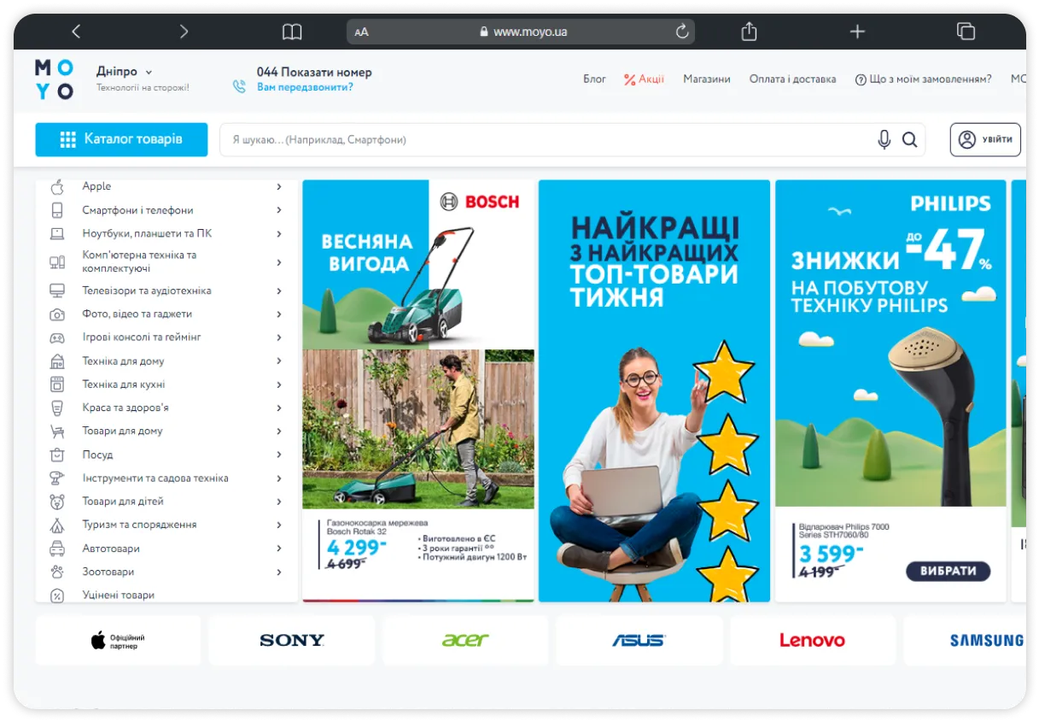The height and width of the screenshot is (722, 1039).
Task: Open the Safari bookmarks book icon
Action: (292, 32)
